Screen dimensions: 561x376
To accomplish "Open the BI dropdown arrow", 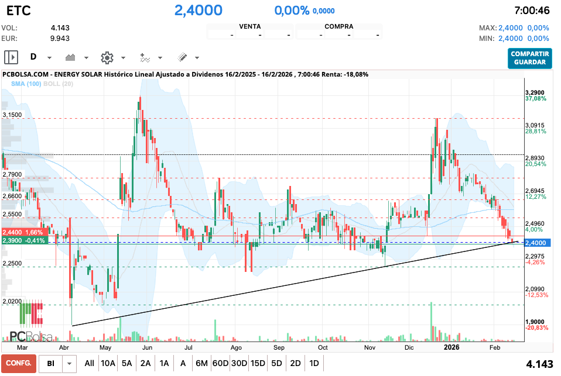I will [x=70, y=364].
